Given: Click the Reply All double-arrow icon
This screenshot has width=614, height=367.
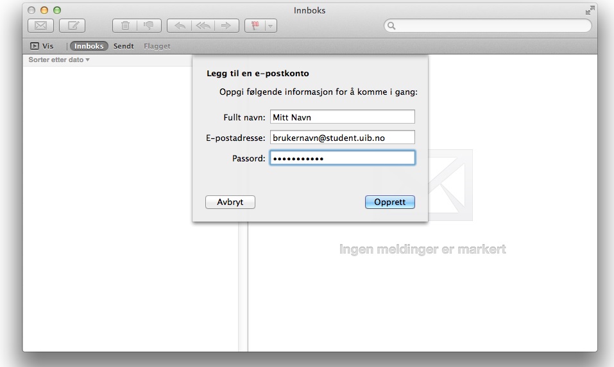Looking at the screenshot, I should [203, 26].
